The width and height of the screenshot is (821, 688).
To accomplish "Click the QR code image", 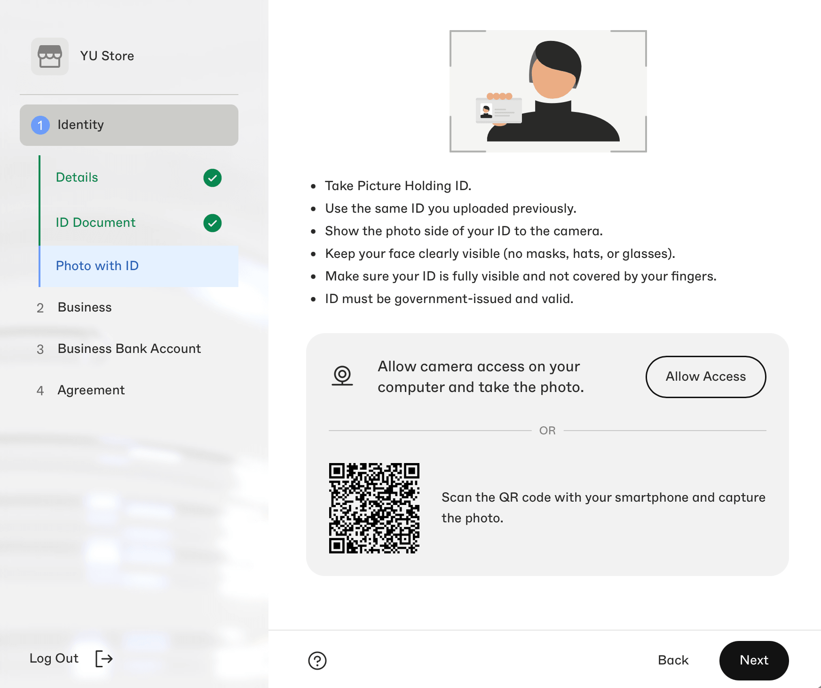I will [374, 508].
